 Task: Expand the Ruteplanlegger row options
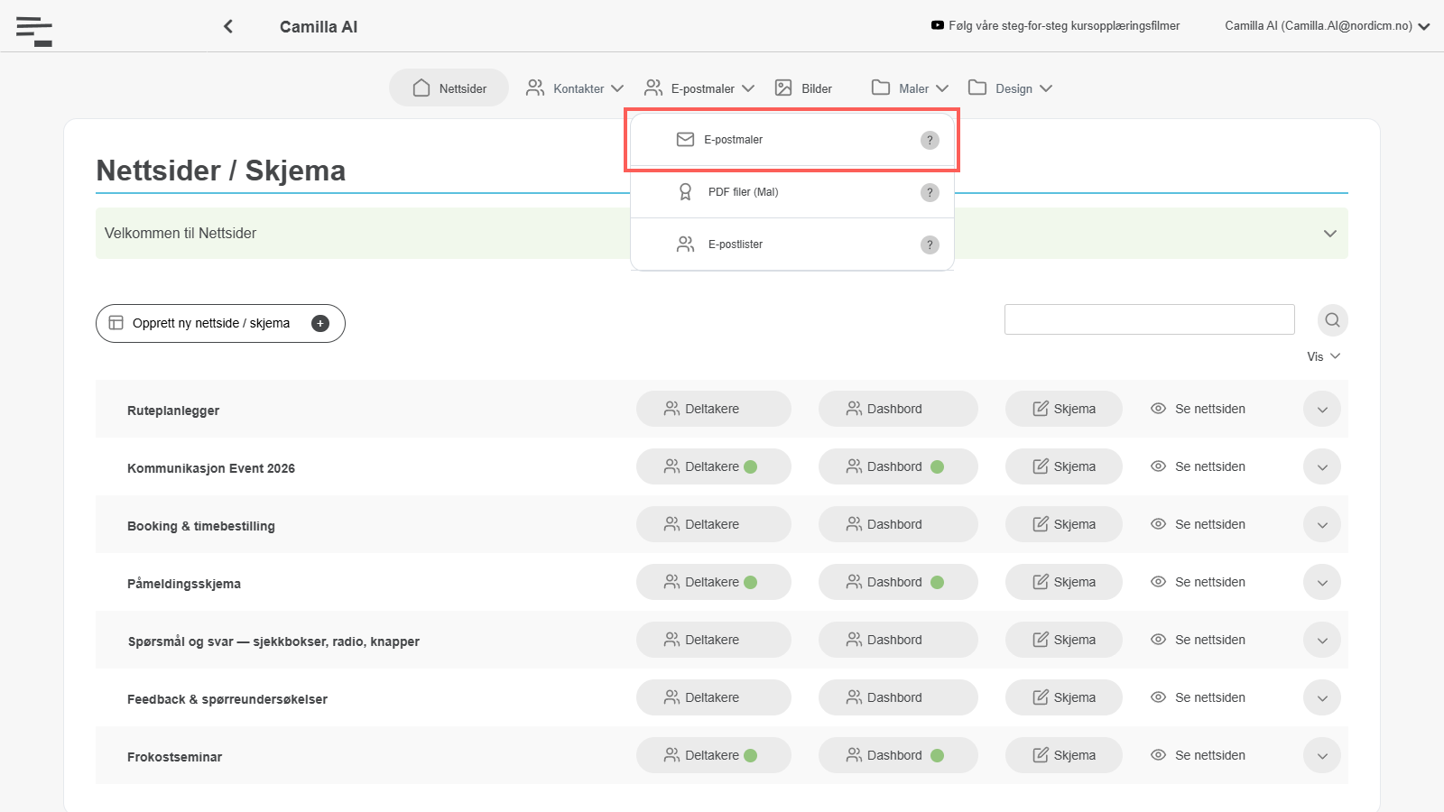(x=1322, y=410)
